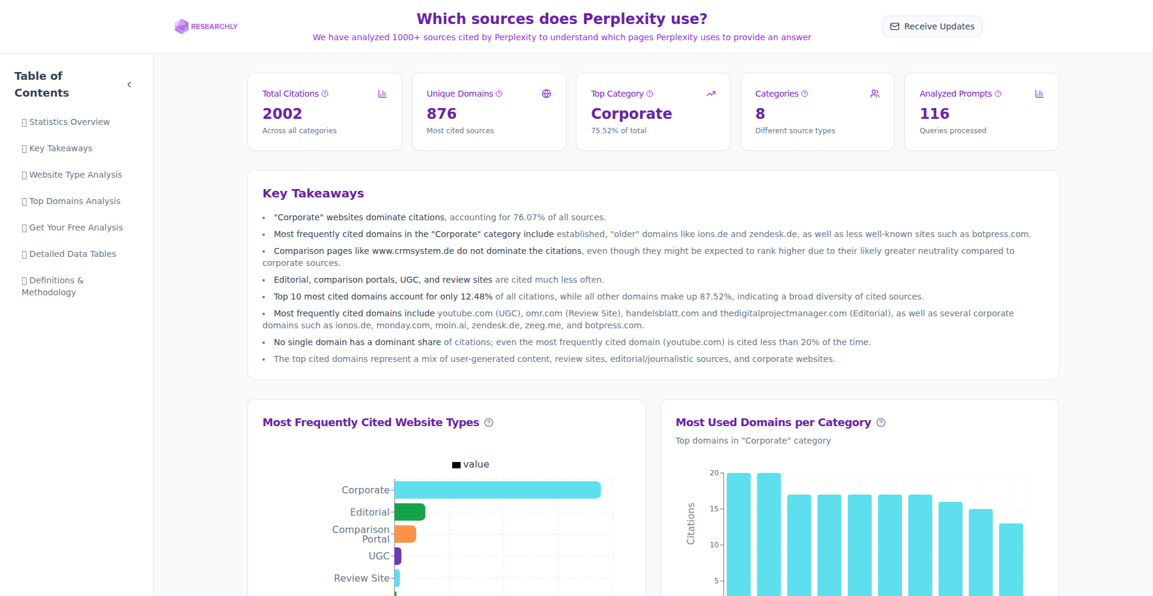This screenshot has height=596, width=1153.
Task: Click the bar chart icon in Total Citations card
Action: (382, 94)
